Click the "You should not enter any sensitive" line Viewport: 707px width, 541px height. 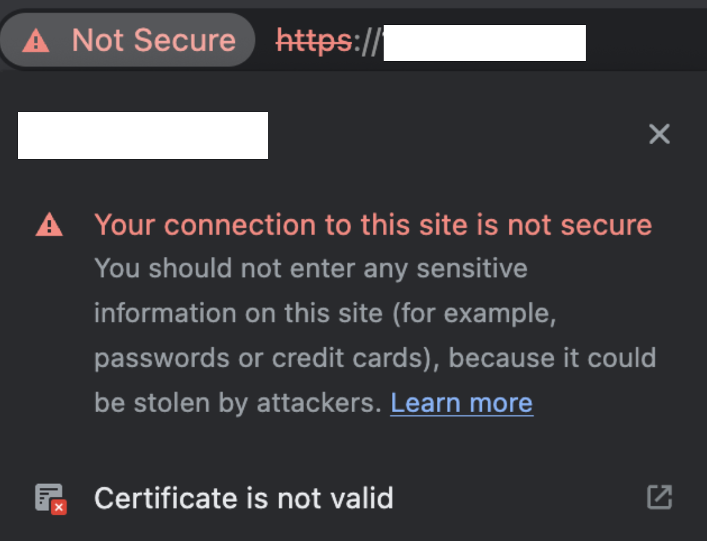(x=311, y=269)
